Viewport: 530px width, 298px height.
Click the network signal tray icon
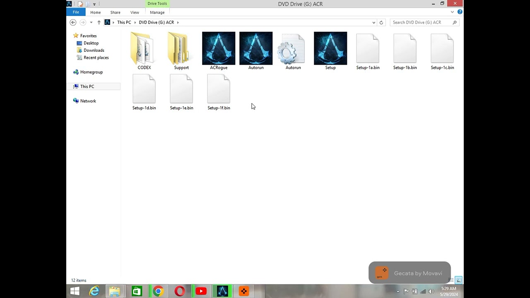click(x=423, y=291)
